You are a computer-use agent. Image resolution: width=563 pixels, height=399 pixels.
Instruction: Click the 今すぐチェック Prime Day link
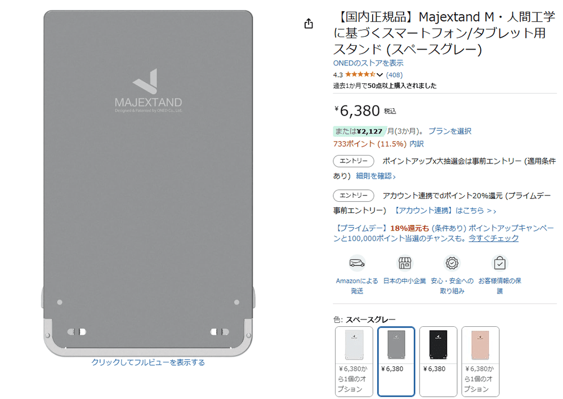pyautogui.click(x=493, y=238)
